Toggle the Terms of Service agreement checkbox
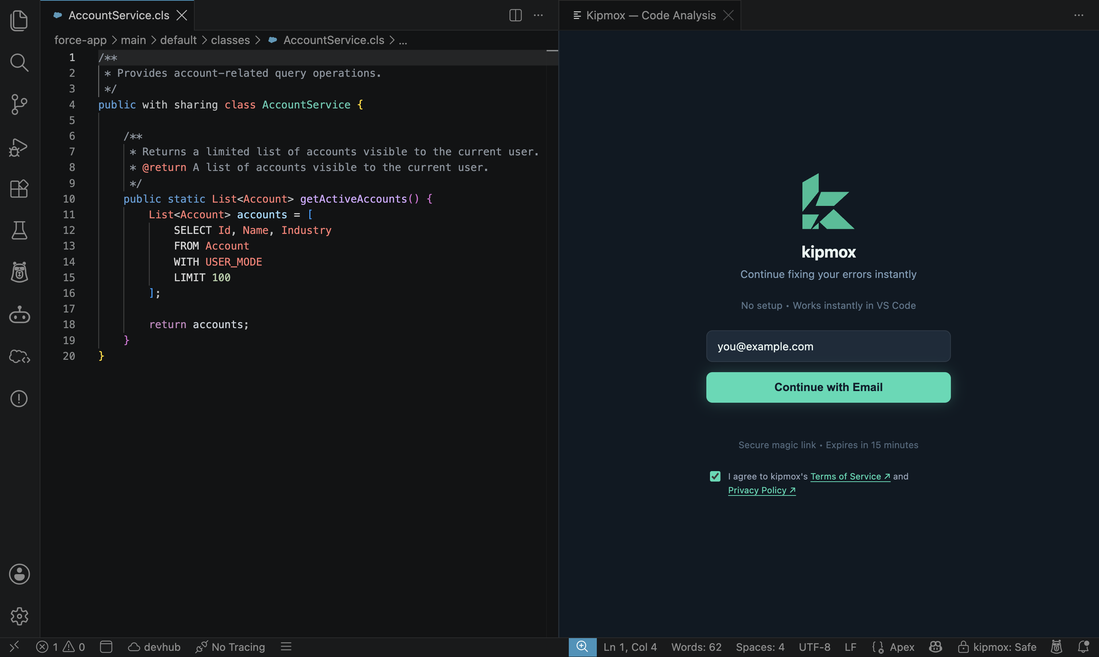The image size is (1099, 657). coord(715,476)
